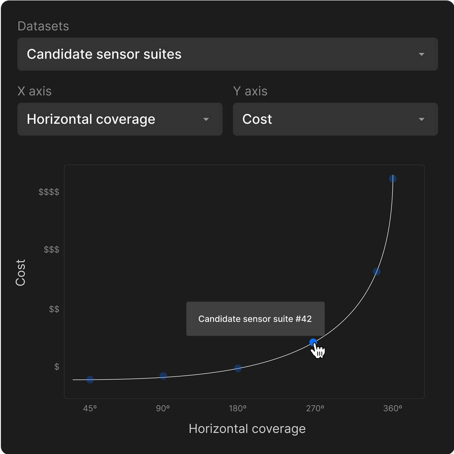Click the data point above 180°

tap(238, 368)
